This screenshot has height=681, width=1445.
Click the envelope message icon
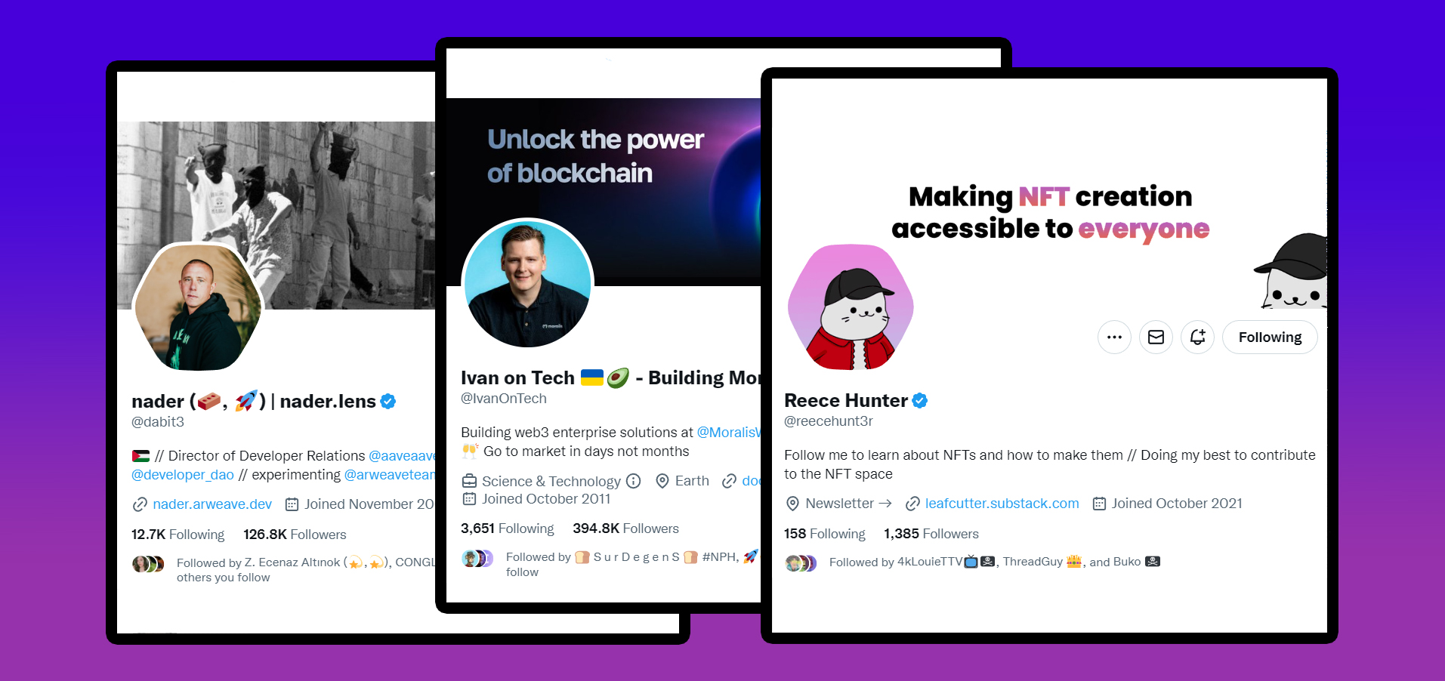point(1156,337)
